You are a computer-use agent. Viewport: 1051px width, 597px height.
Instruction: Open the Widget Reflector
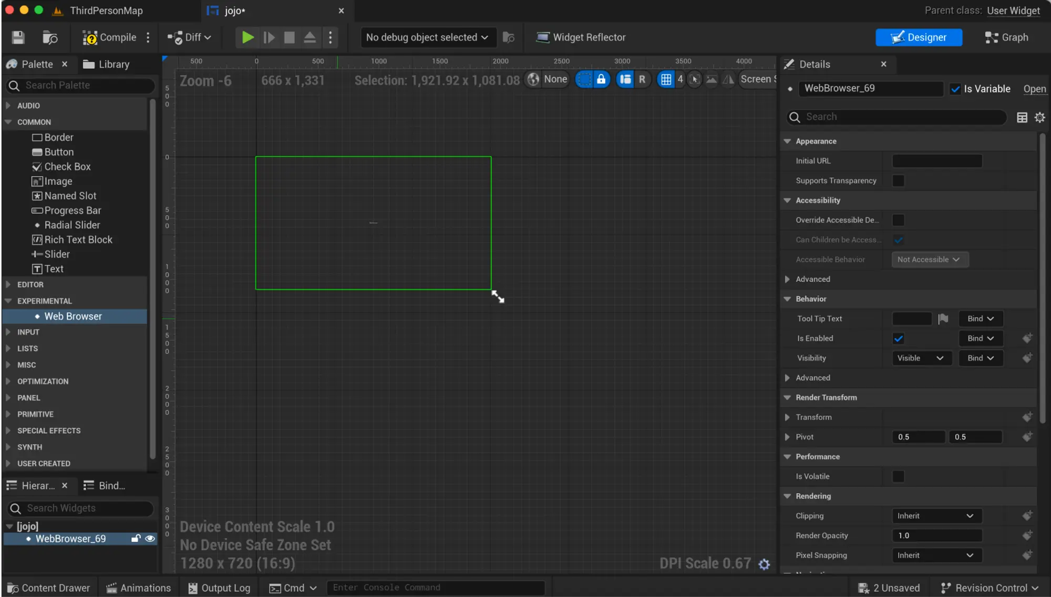581,37
